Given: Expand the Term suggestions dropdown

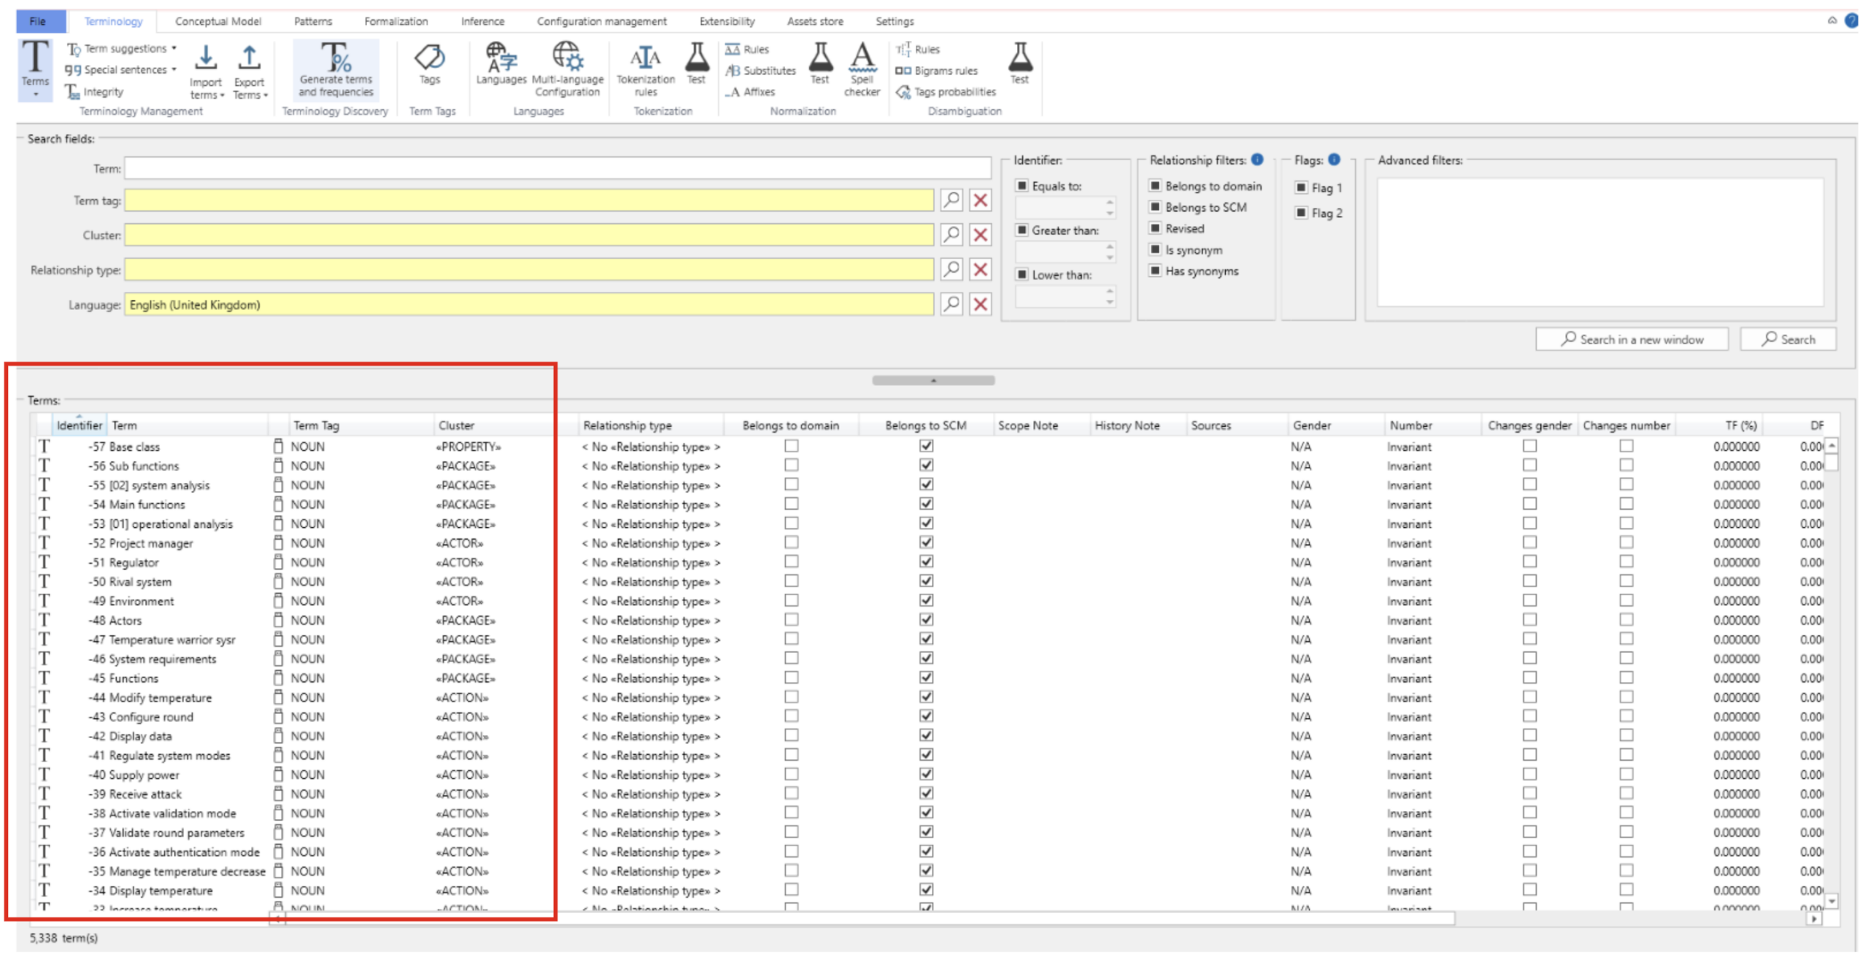Looking at the screenshot, I should point(174,49).
